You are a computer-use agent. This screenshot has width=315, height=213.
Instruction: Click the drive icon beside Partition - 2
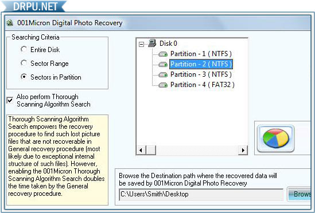coord(163,65)
